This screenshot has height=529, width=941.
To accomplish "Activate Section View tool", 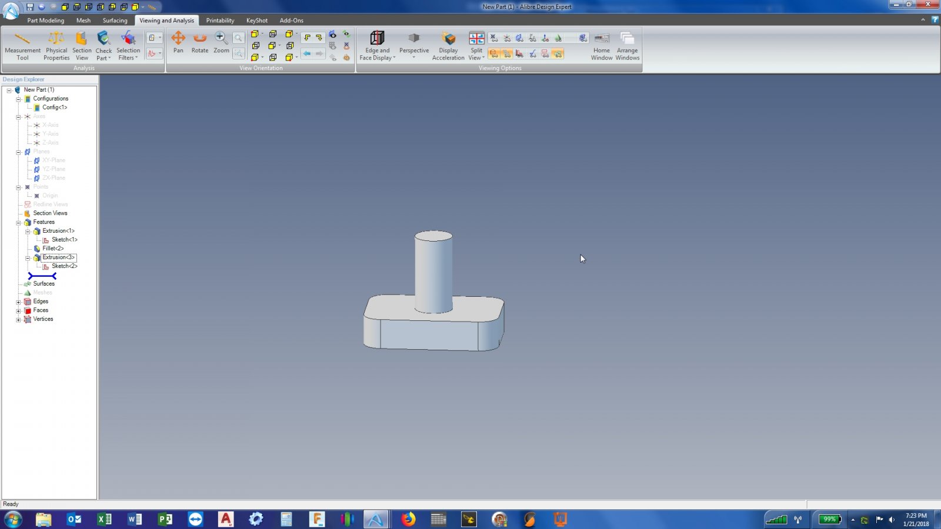I will [x=82, y=46].
